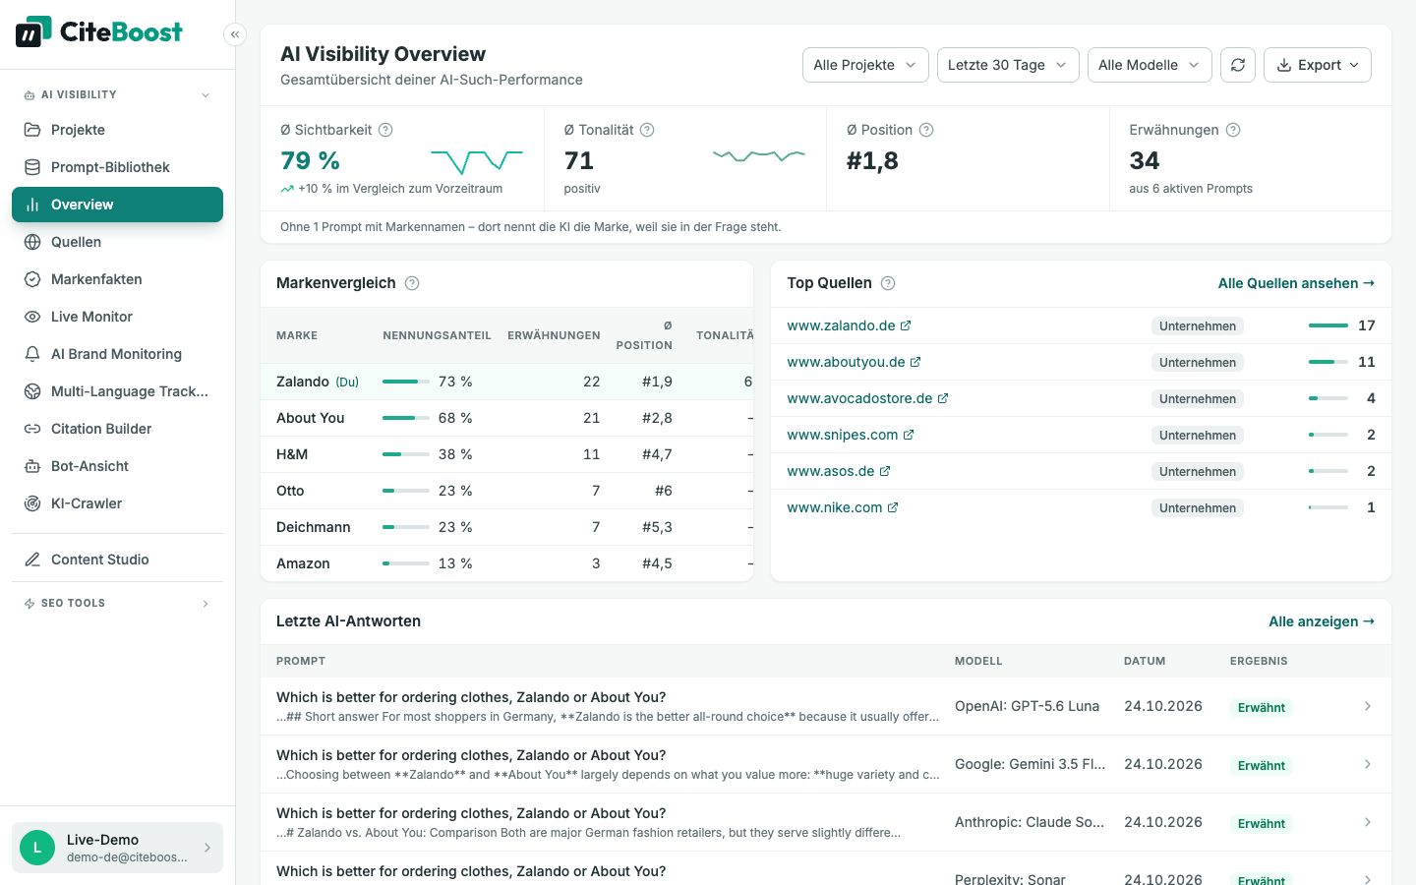Click help icon beside Markenvergleich
This screenshot has height=885, width=1416.
(x=412, y=283)
